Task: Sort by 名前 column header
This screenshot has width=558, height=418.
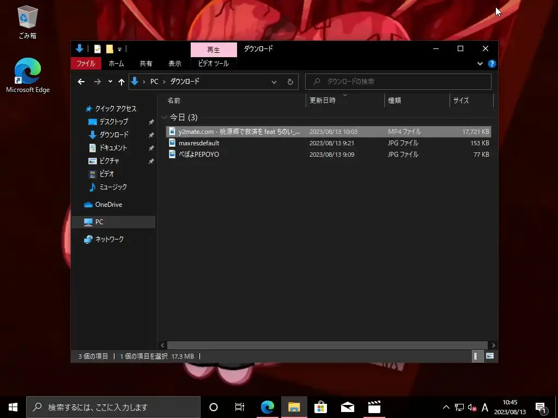Action: [235, 101]
